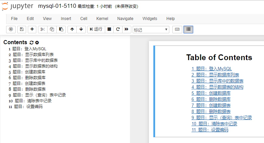
Task: Move selected cell up arrow
Action: (72, 29)
